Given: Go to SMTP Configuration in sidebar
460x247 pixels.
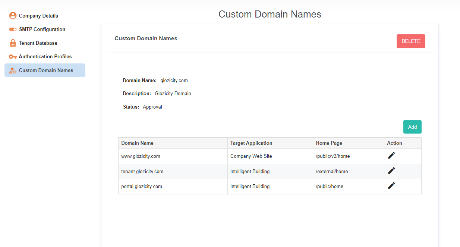Looking at the screenshot, I should click(42, 29).
